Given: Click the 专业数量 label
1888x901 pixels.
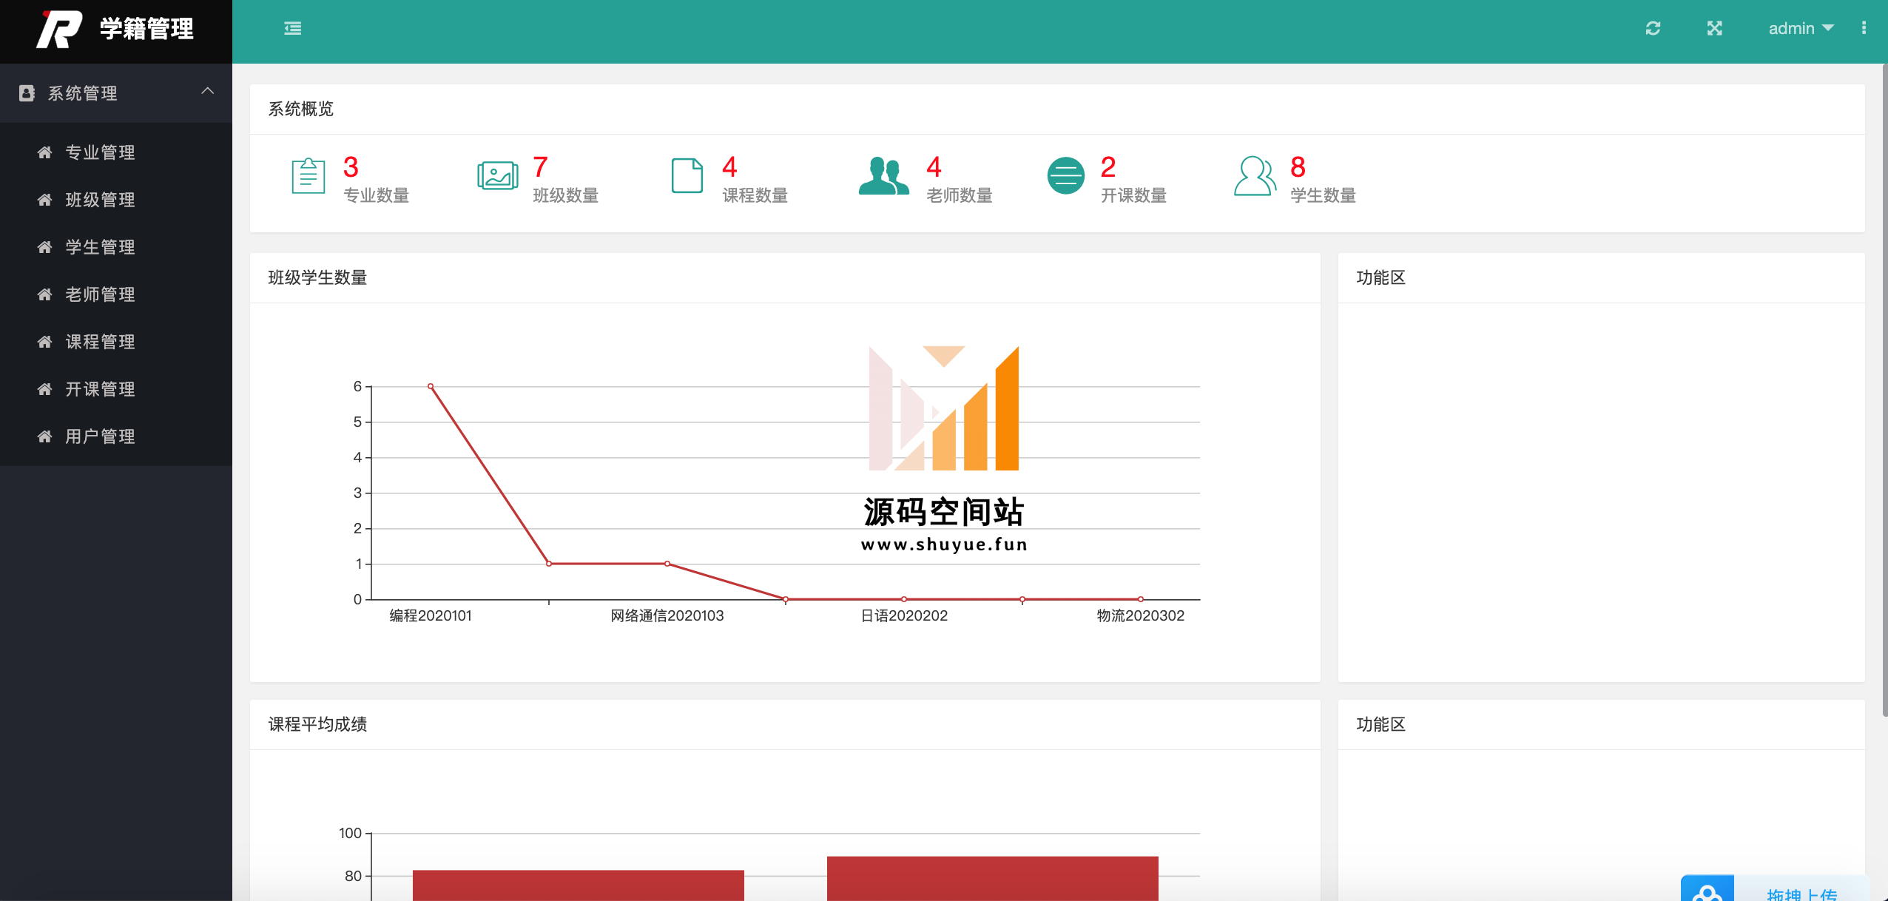Looking at the screenshot, I should coord(376,195).
